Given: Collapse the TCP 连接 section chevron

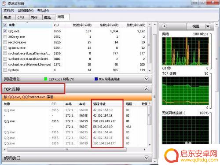Looking at the screenshot, I should [146, 89].
